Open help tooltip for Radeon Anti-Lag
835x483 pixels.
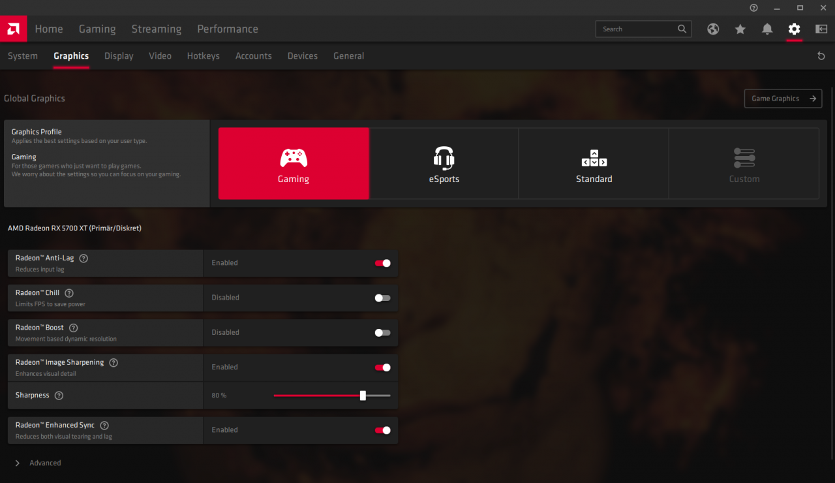tap(83, 258)
